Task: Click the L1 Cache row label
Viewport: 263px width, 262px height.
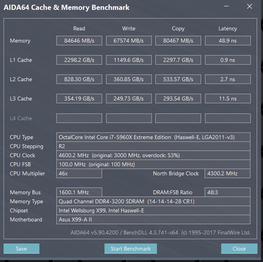Action: tap(21, 60)
